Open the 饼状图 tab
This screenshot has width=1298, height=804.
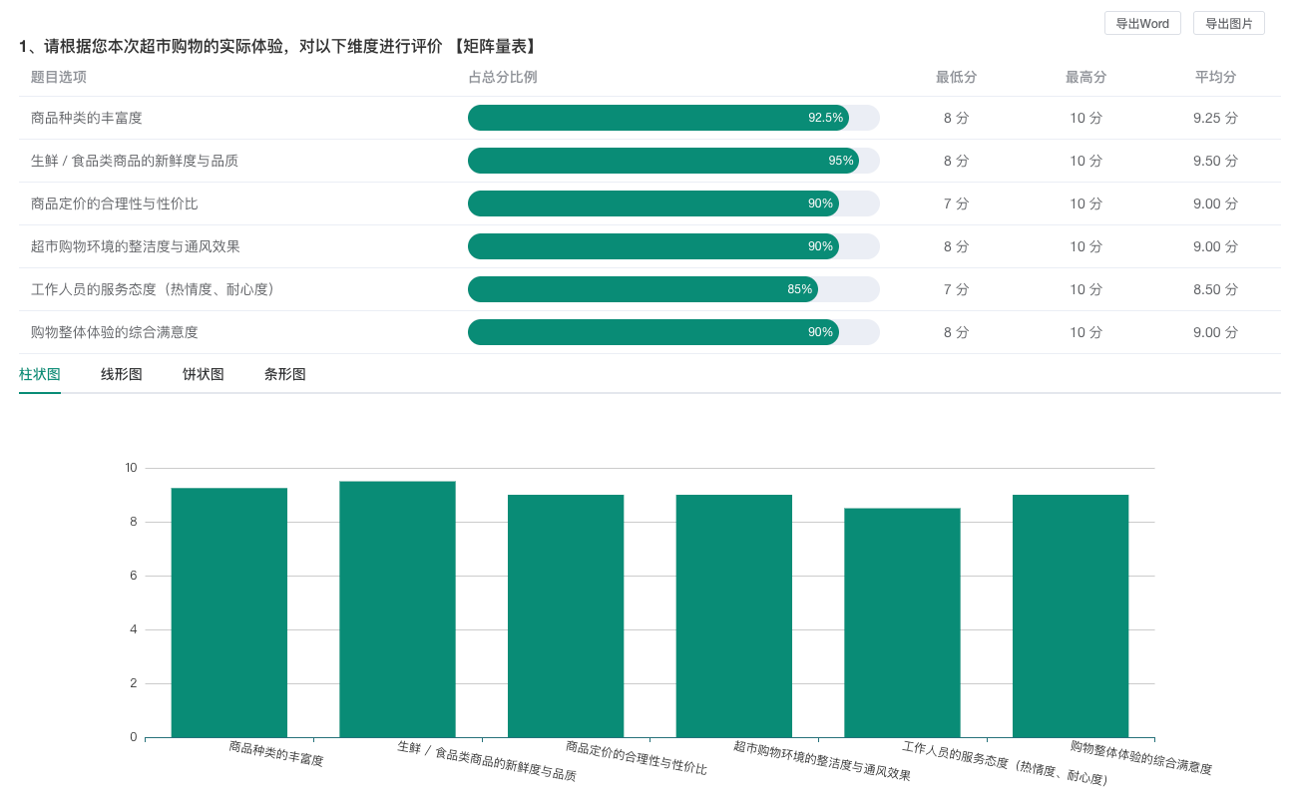(204, 374)
